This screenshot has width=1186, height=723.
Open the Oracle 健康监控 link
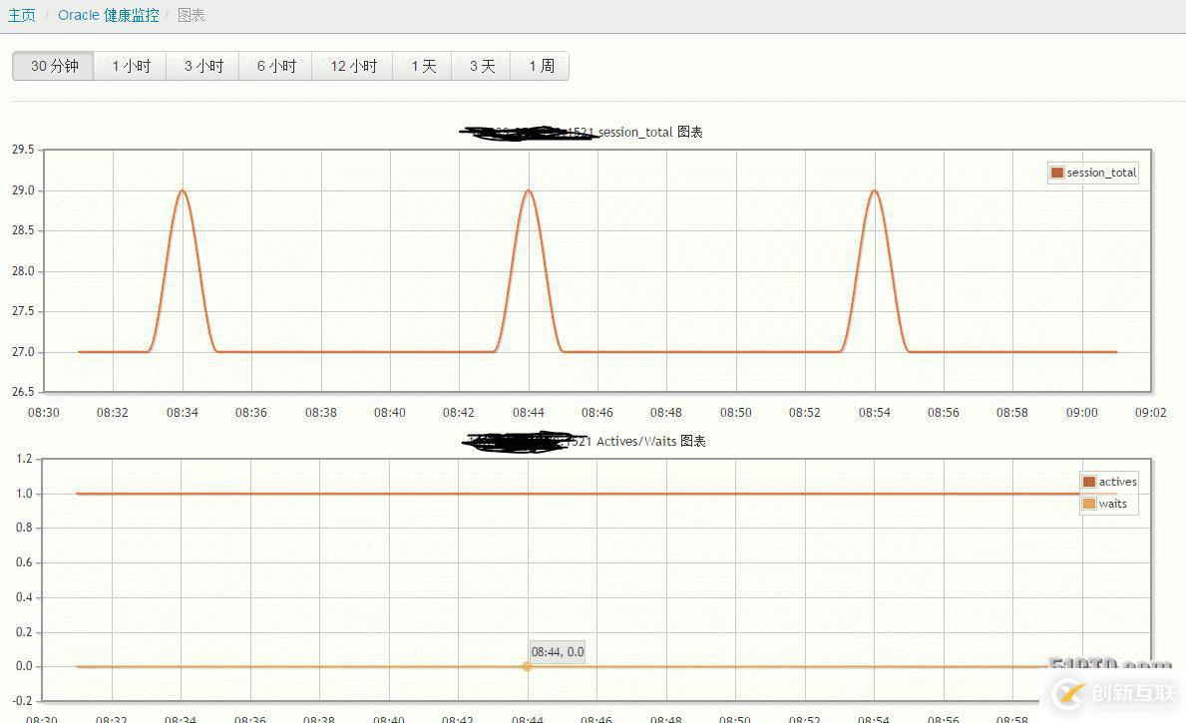tap(108, 15)
